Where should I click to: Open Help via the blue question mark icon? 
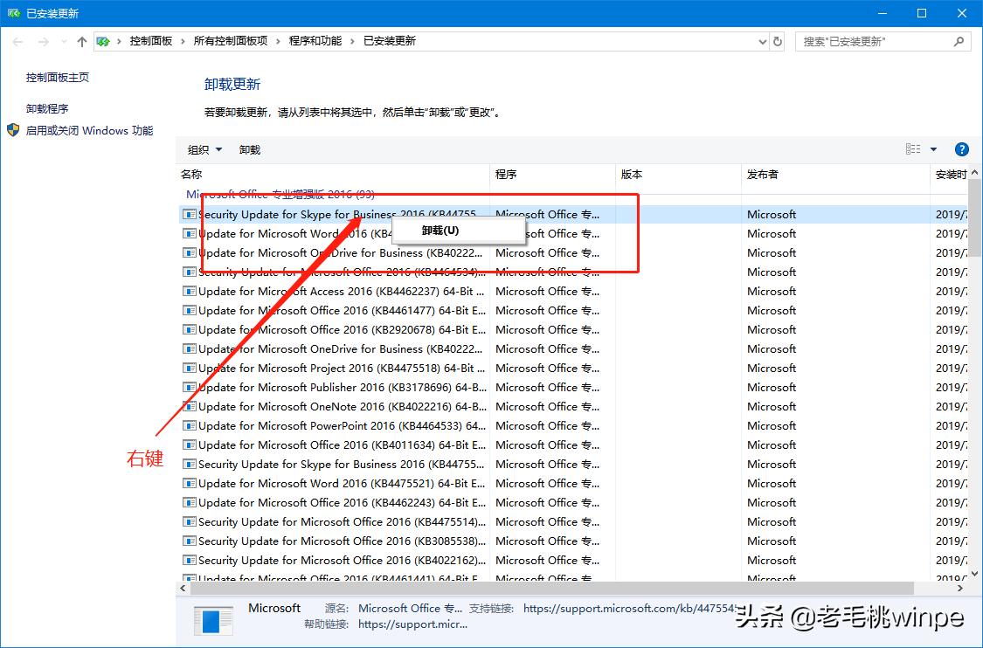961,148
